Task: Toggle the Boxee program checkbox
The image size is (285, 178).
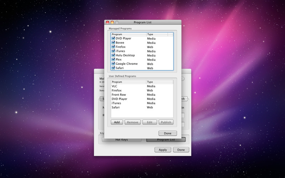Action: click(x=113, y=43)
